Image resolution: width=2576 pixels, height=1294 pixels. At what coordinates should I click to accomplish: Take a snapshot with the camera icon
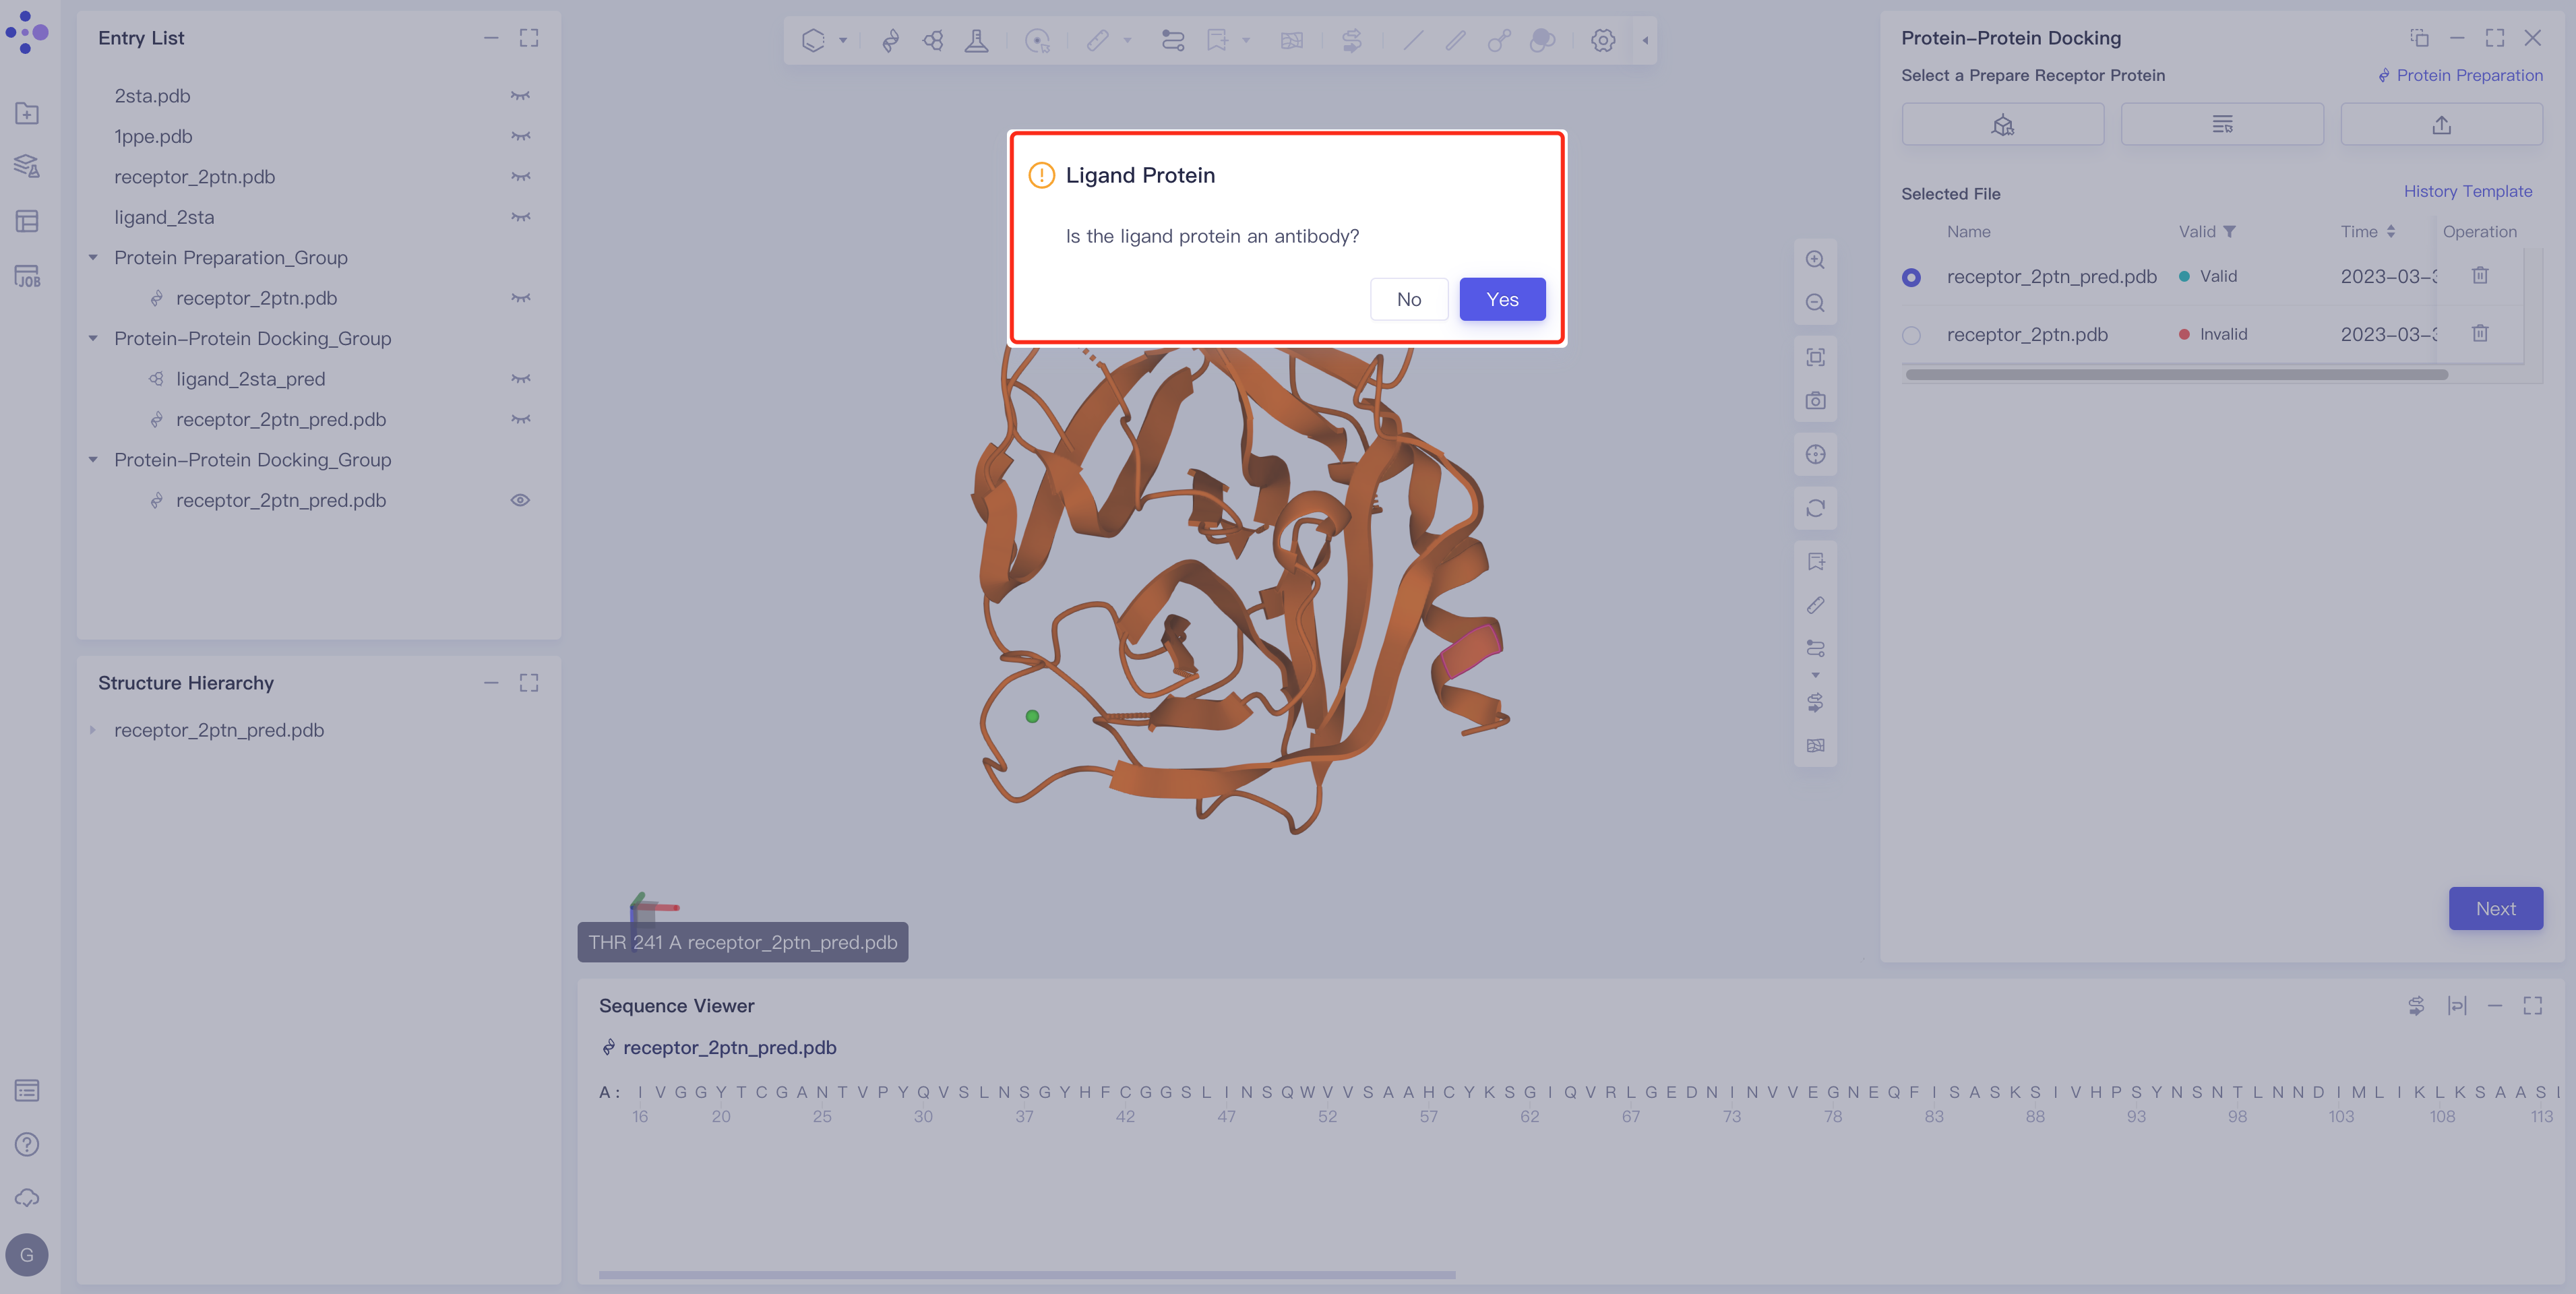pyautogui.click(x=1815, y=401)
